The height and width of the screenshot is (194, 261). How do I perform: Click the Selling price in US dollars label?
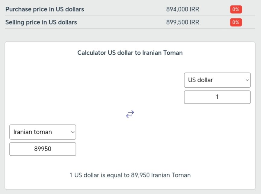tap(41, 22)
